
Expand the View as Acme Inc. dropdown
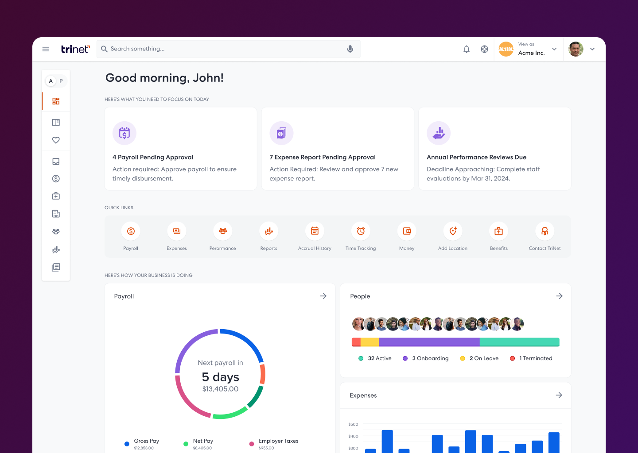pyautogui.click(x=554, y=49)
